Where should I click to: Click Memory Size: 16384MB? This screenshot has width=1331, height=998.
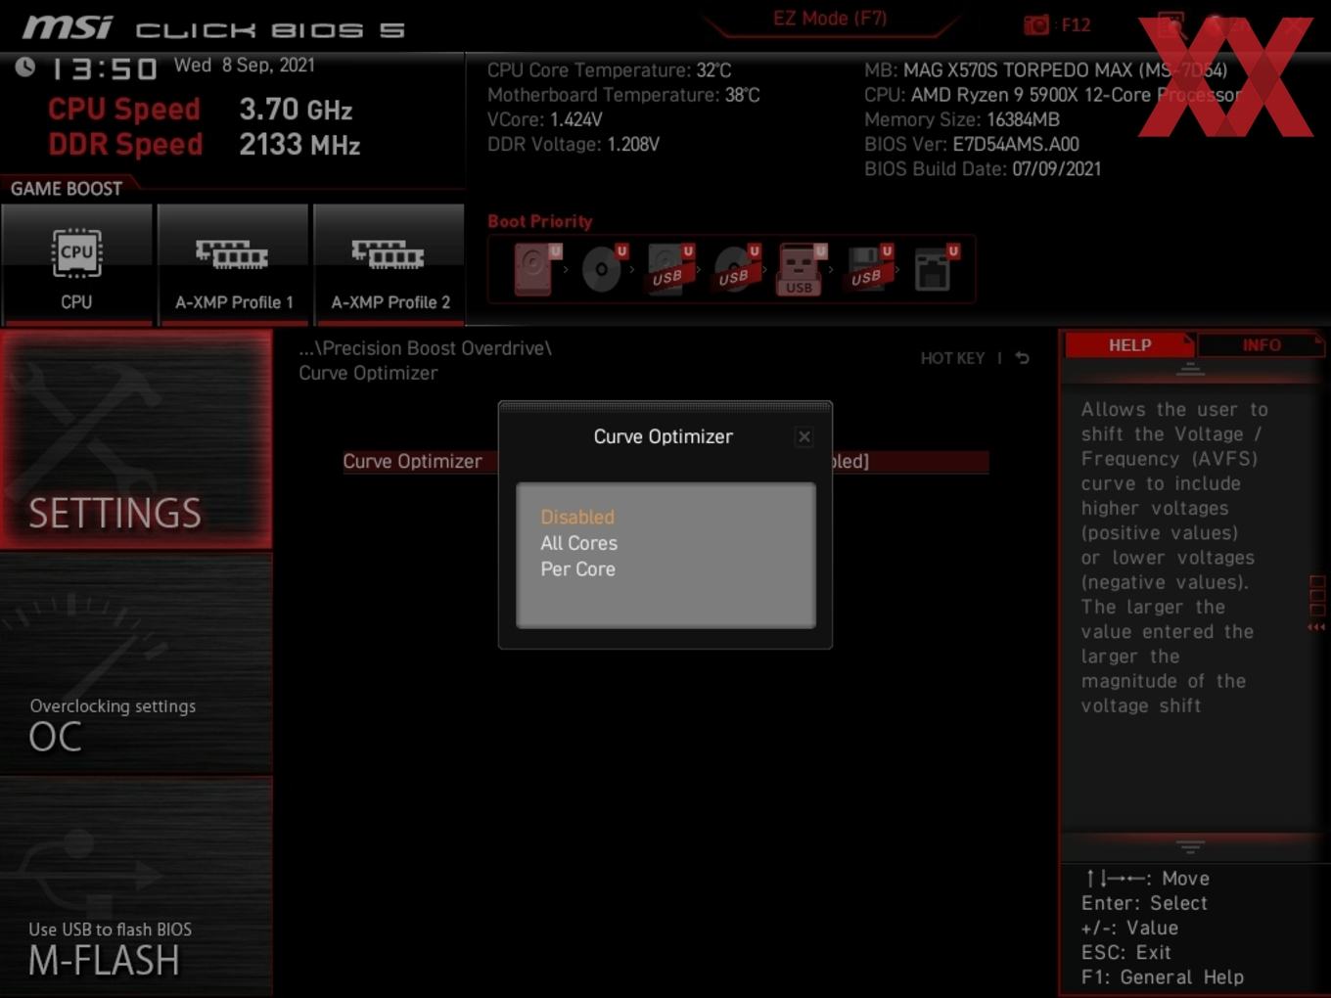[x=962, y=119]
